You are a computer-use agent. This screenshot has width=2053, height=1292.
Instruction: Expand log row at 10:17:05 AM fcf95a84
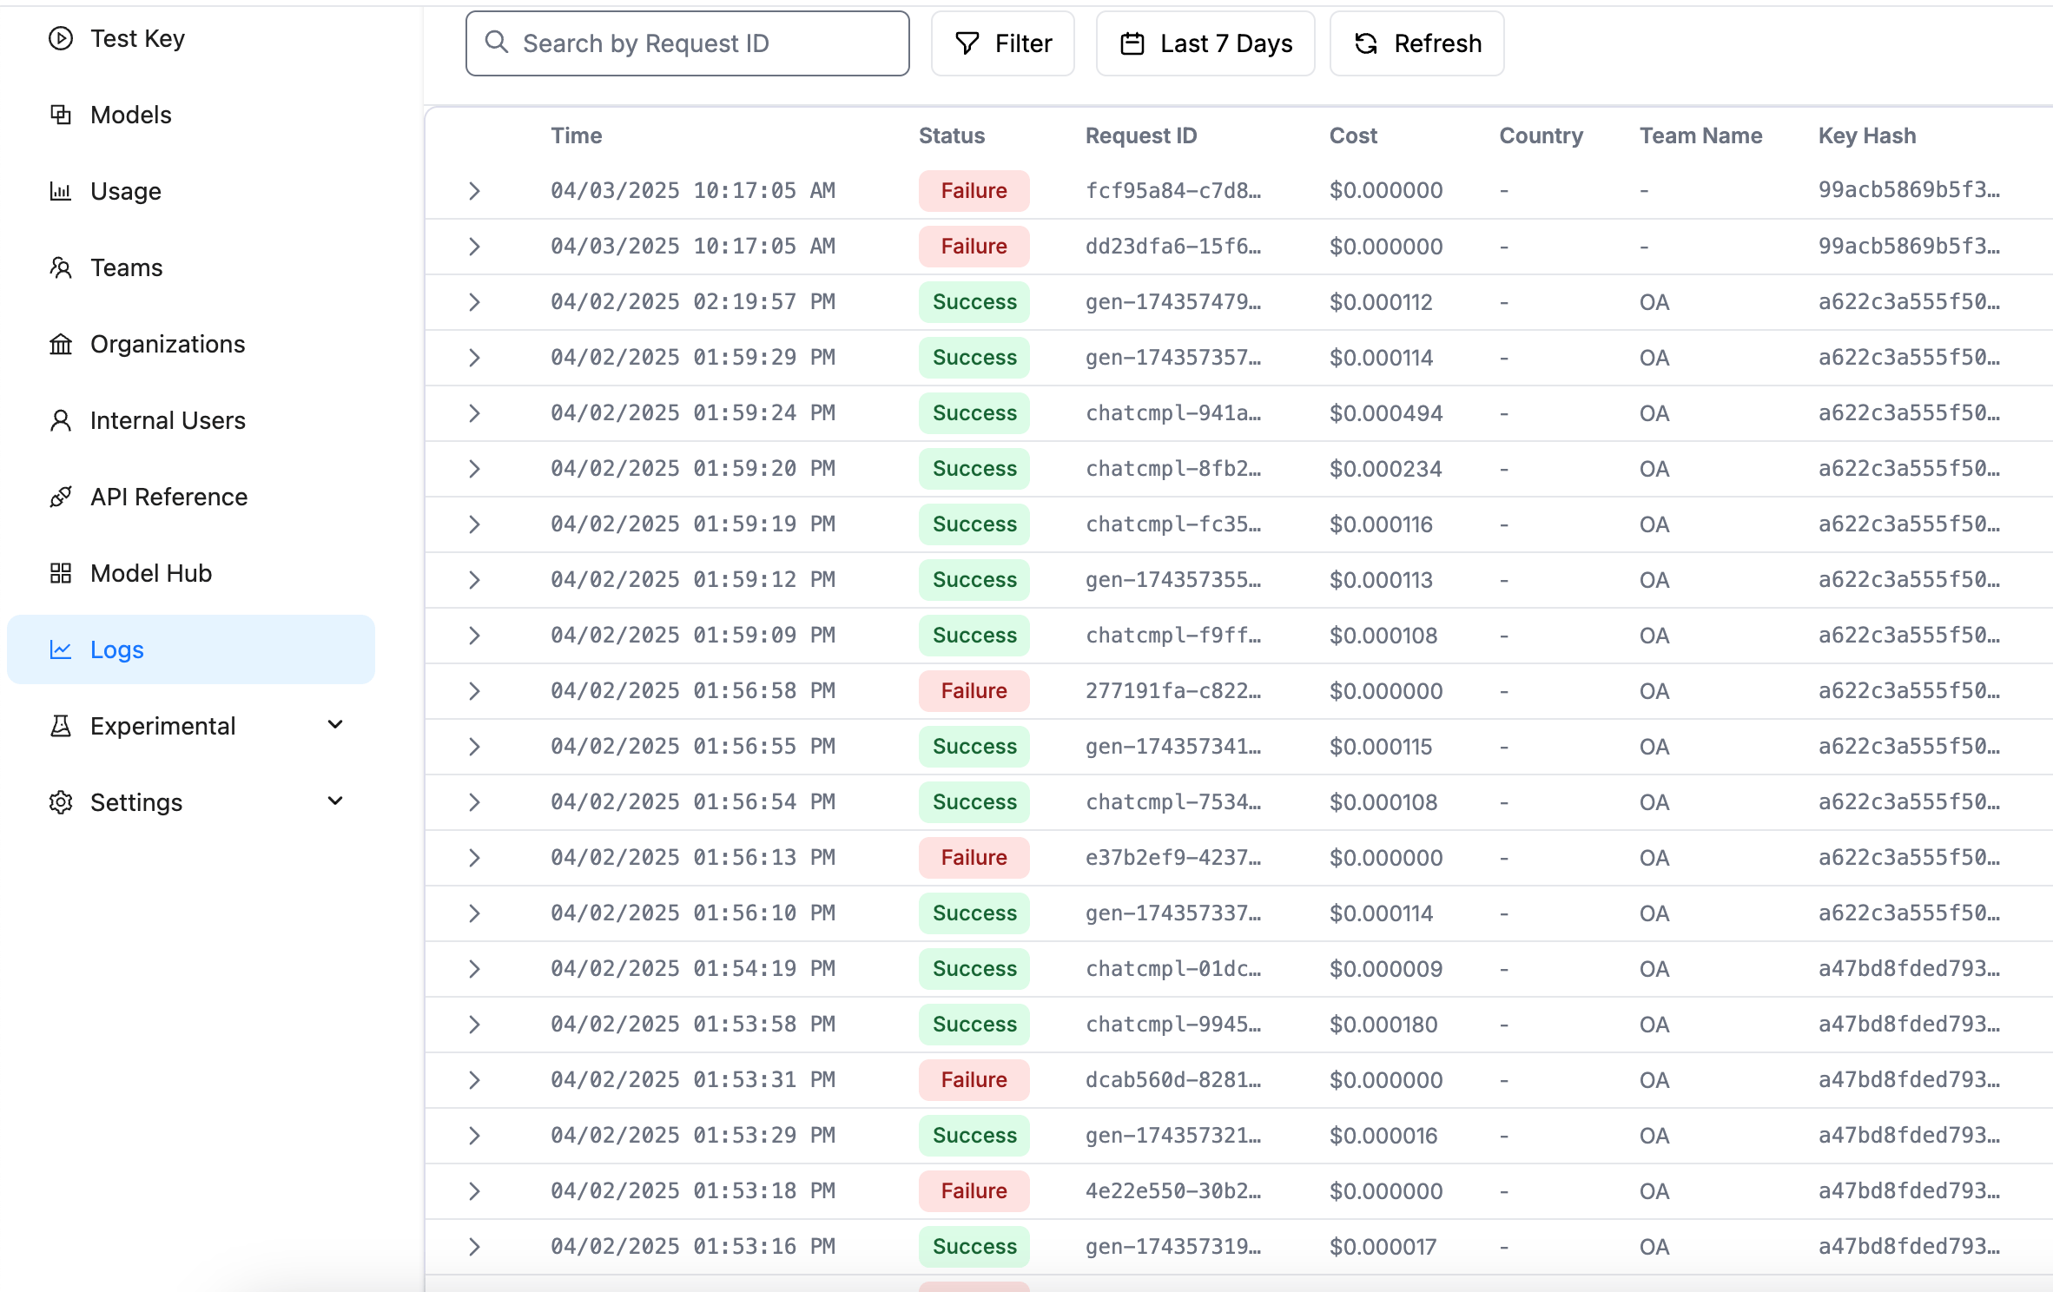point(474,191)
